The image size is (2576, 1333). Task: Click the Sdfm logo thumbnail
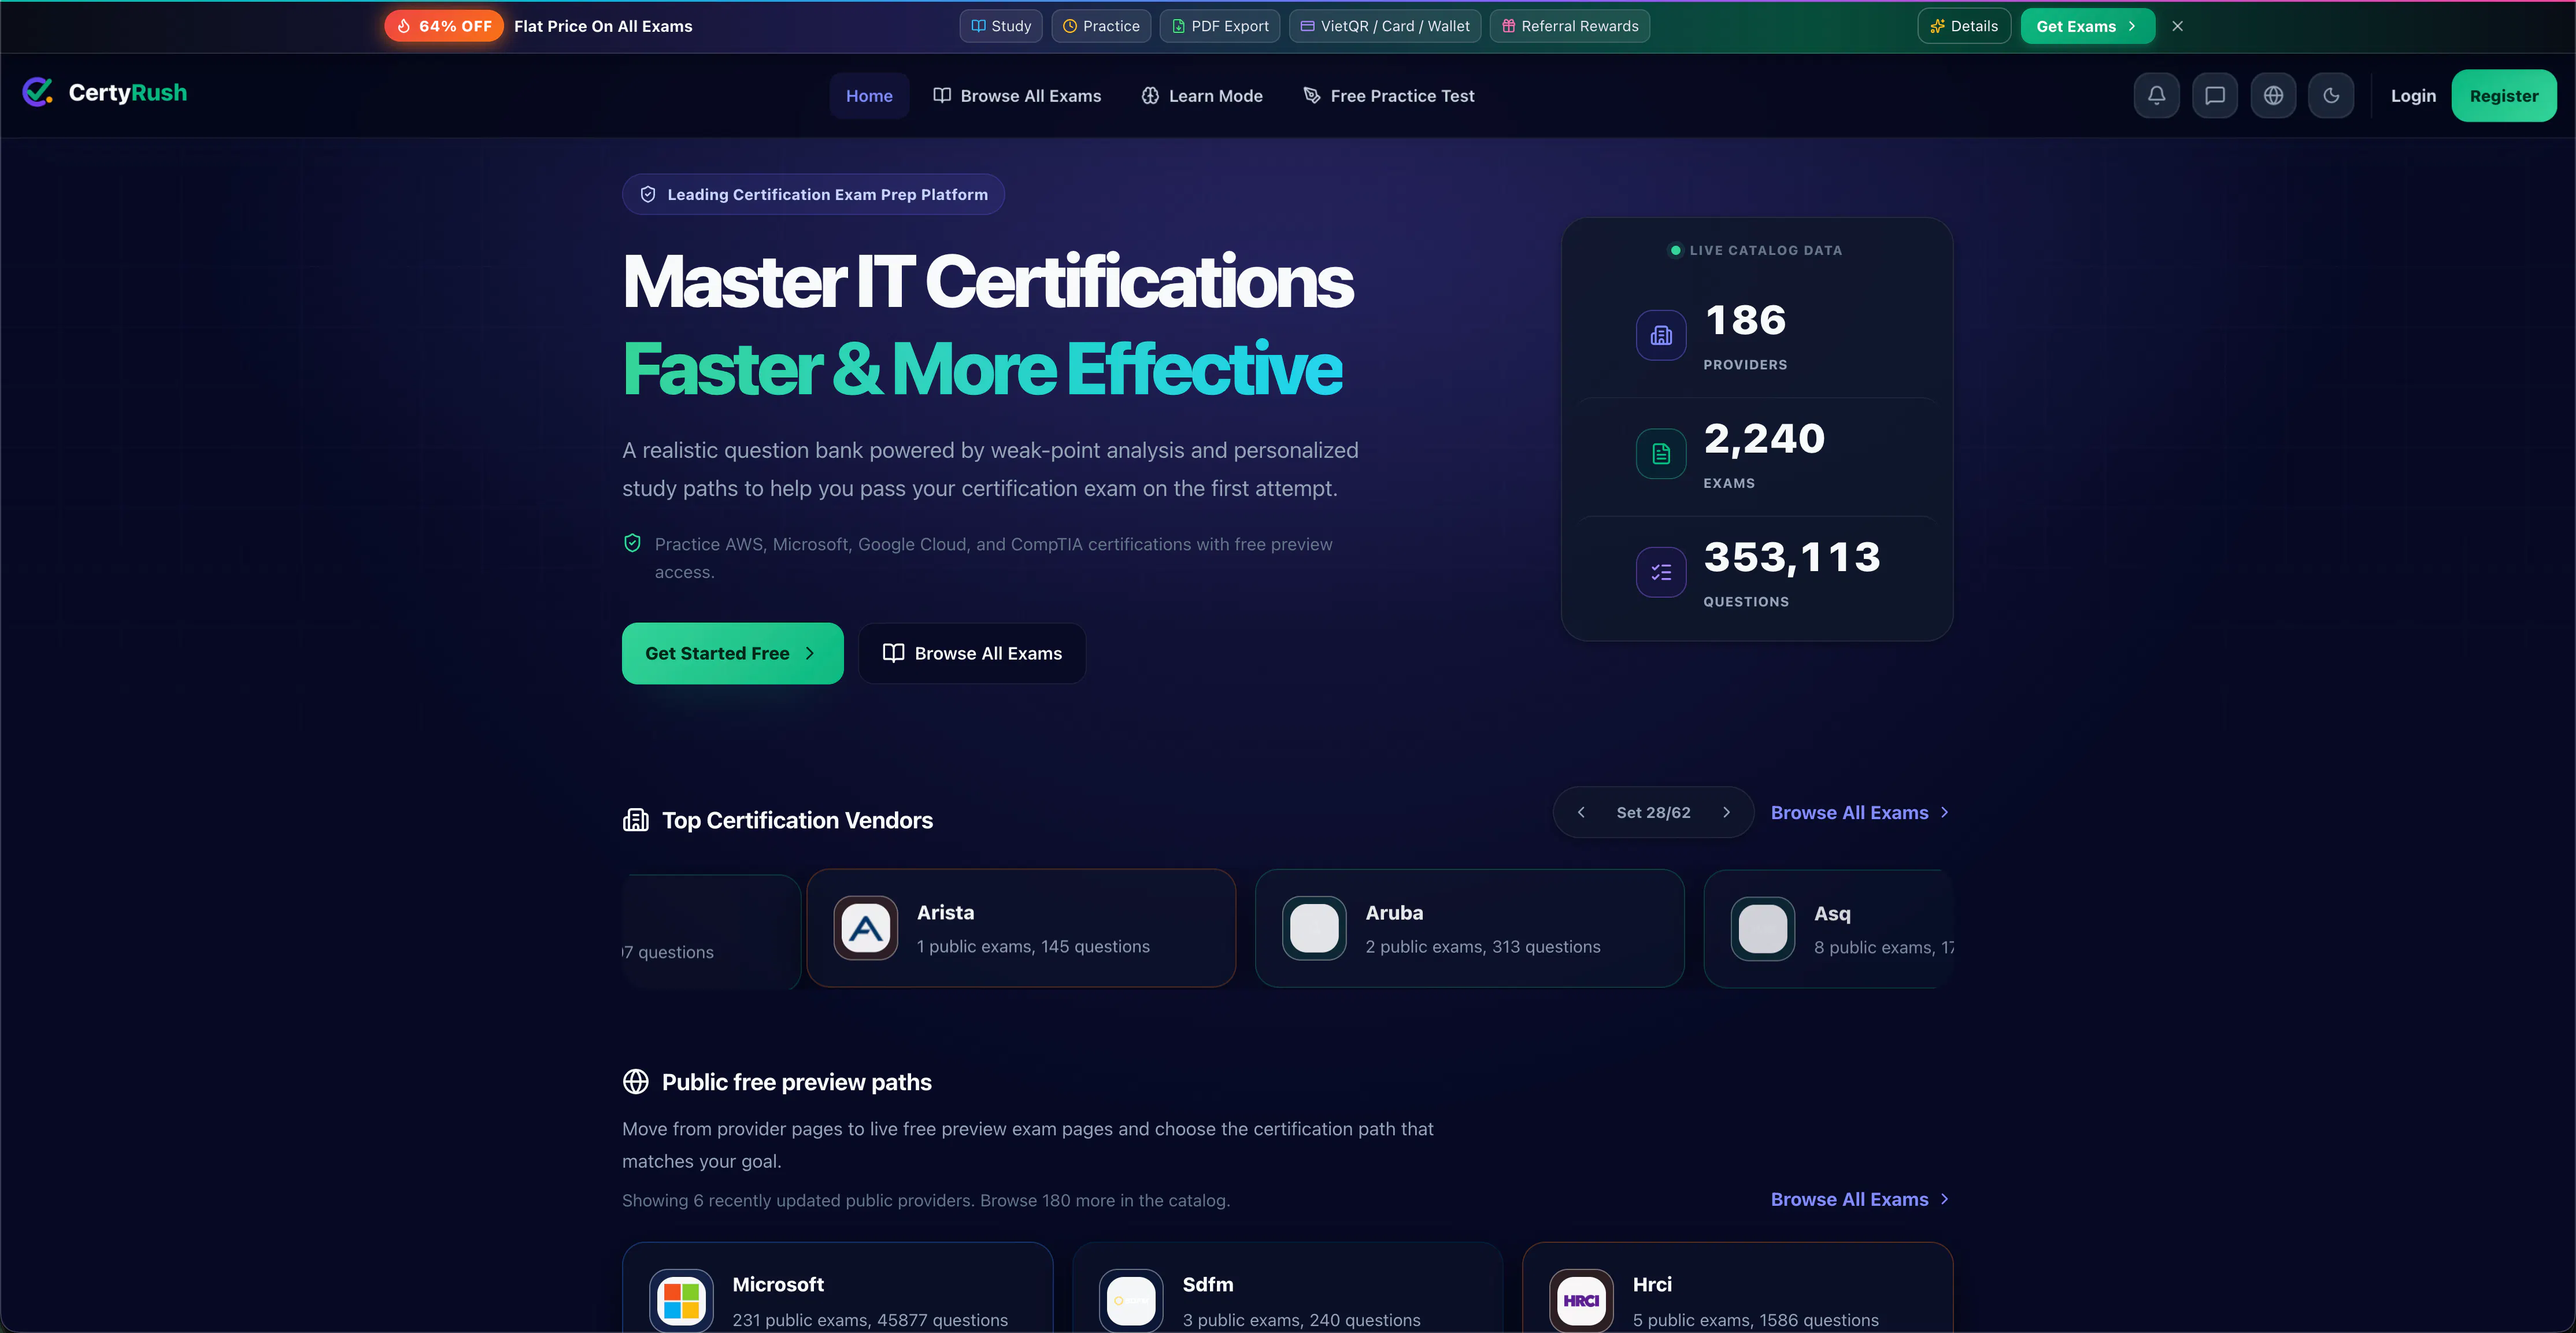pyautogui.click(x=1132, y=1301)
